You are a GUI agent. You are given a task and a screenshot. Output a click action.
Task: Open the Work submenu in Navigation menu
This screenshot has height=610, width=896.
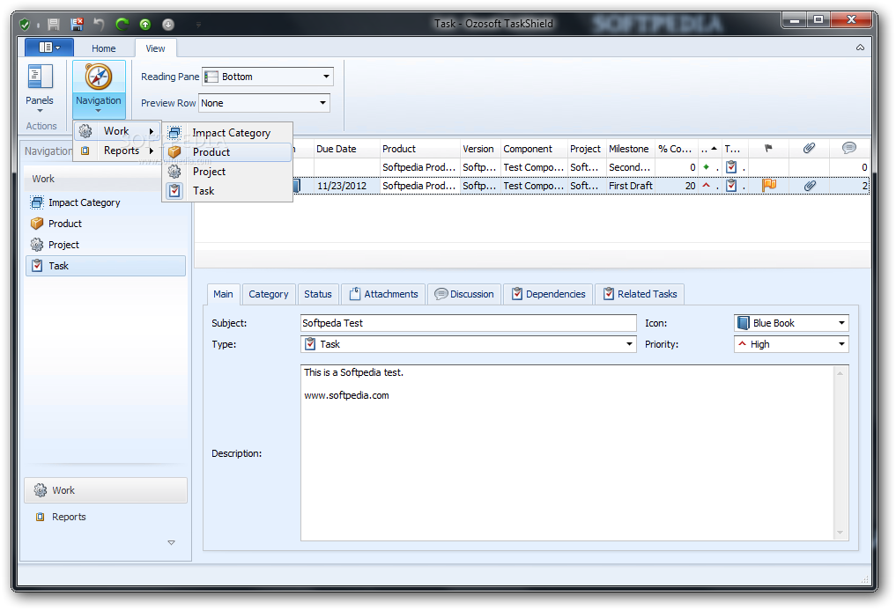click(x=117, y=131)
